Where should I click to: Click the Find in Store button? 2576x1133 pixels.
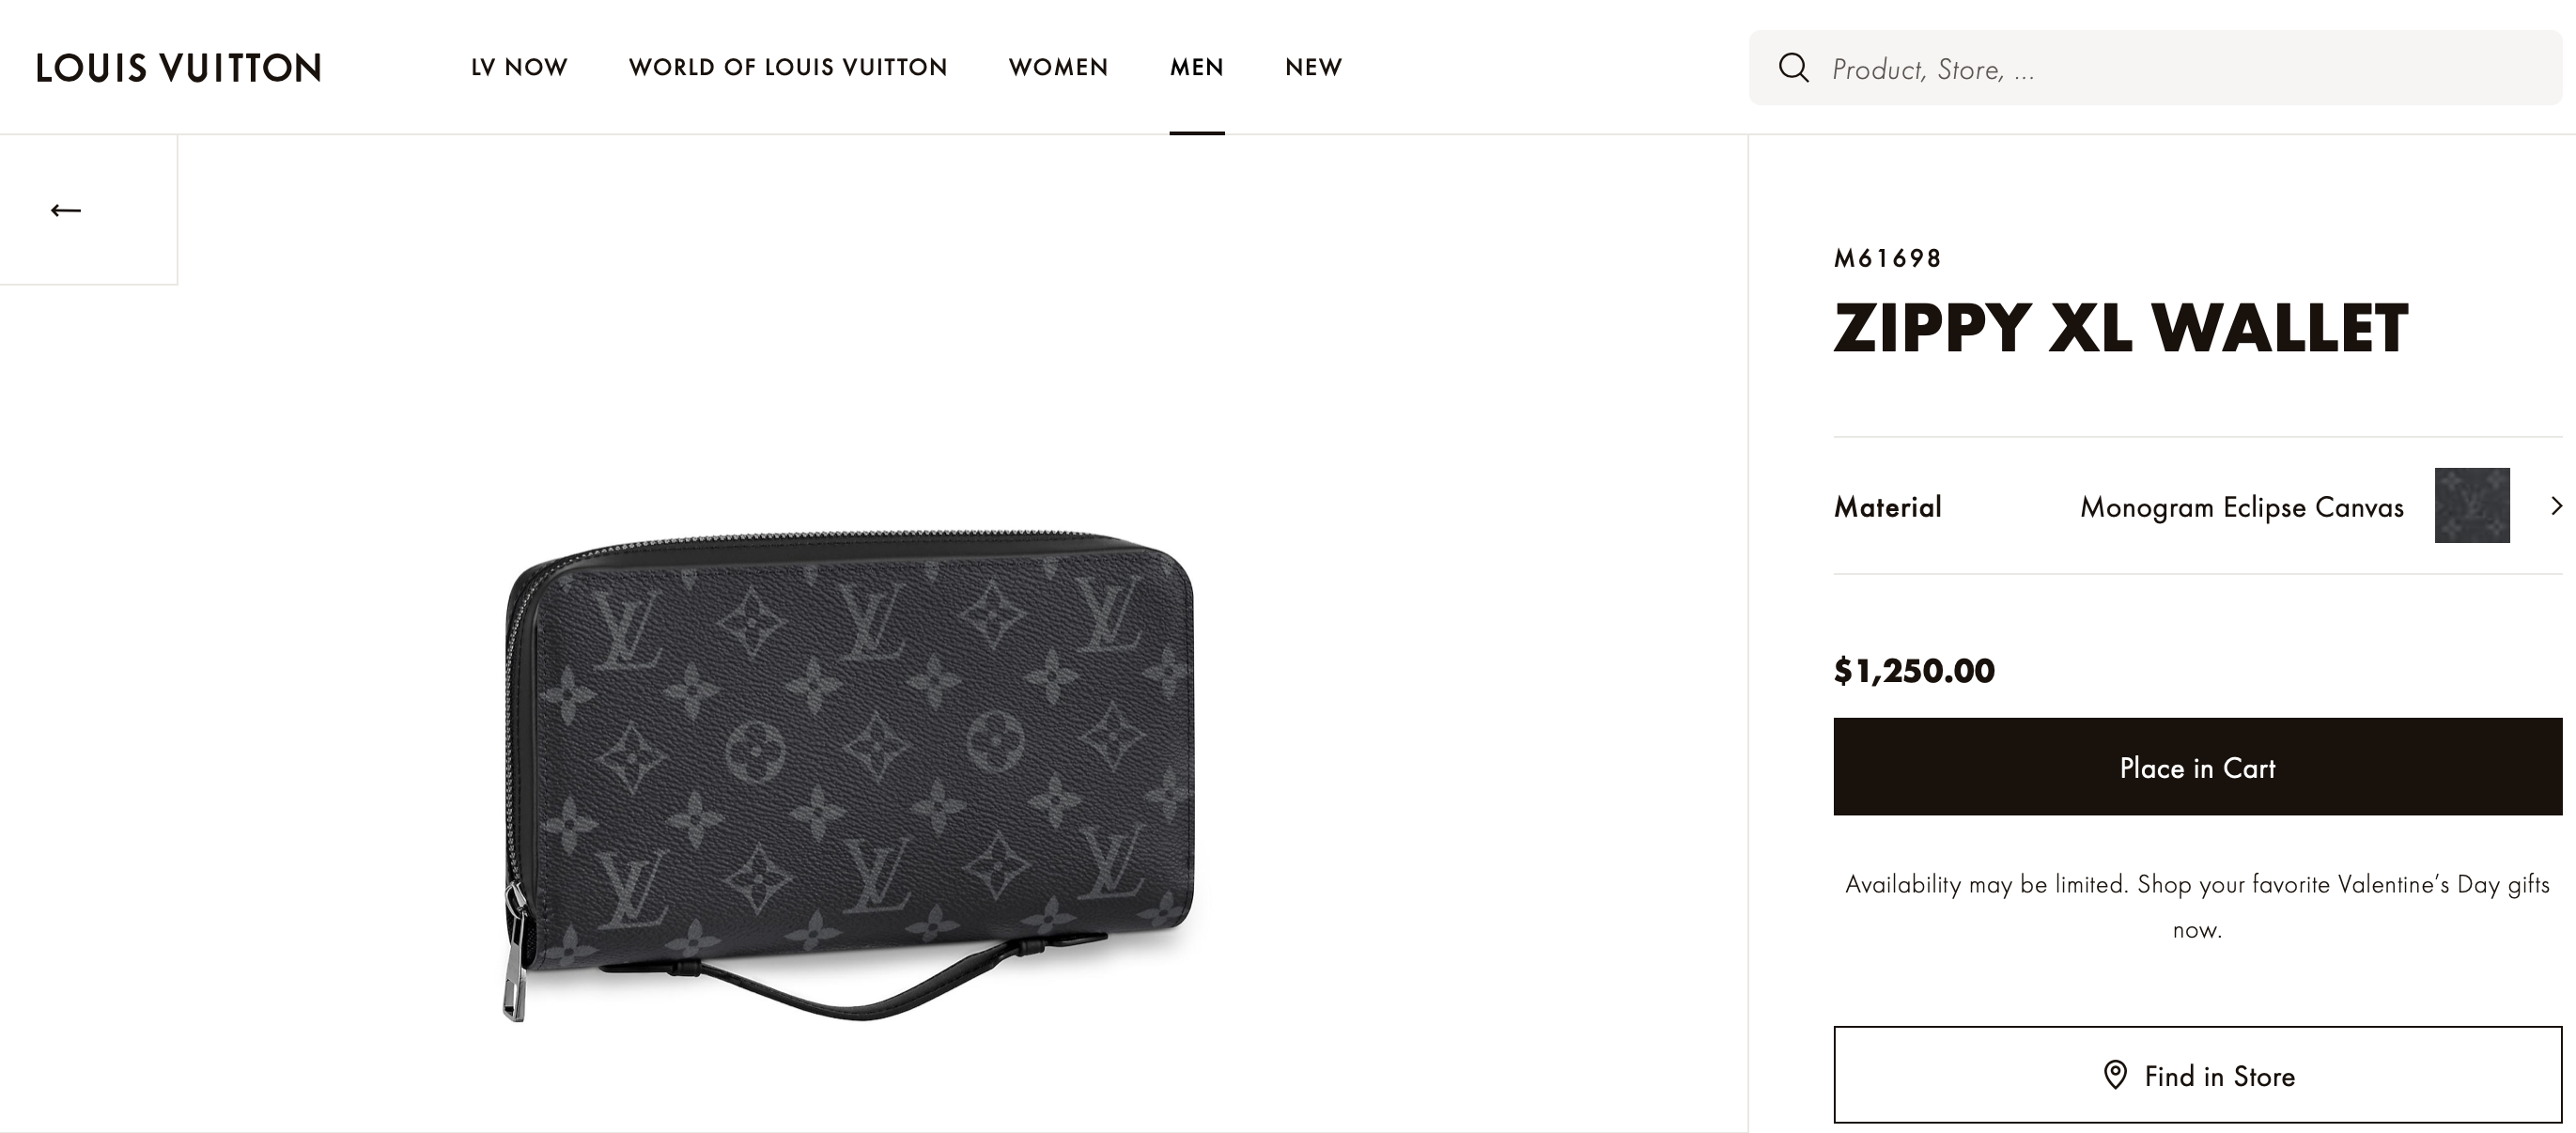(2196, 1076)
